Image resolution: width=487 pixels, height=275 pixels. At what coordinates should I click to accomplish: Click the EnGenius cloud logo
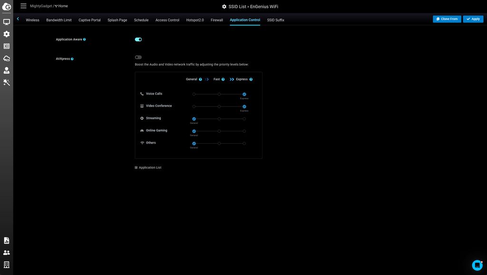[7, 7]
